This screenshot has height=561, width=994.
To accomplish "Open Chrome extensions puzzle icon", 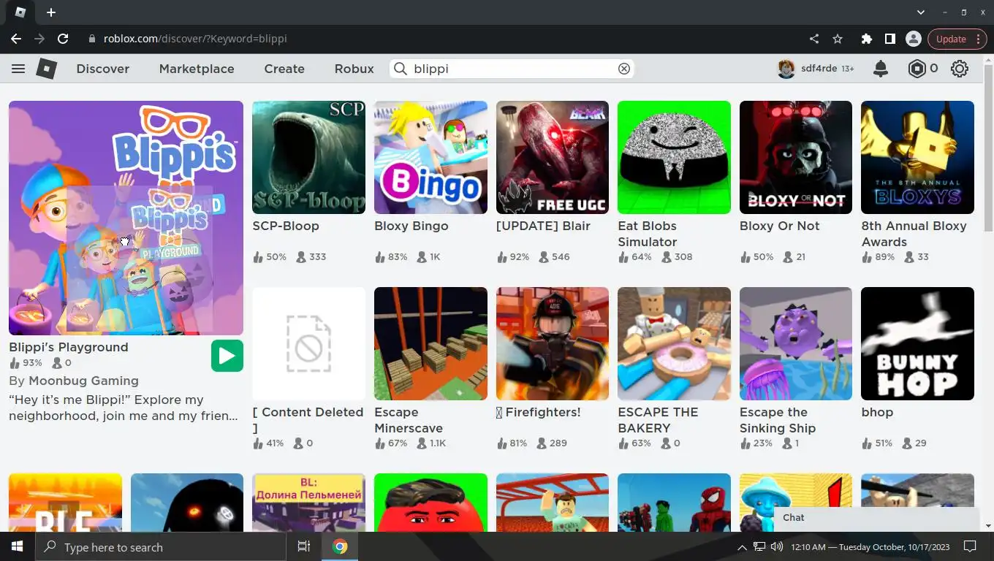I will (867, 39).
